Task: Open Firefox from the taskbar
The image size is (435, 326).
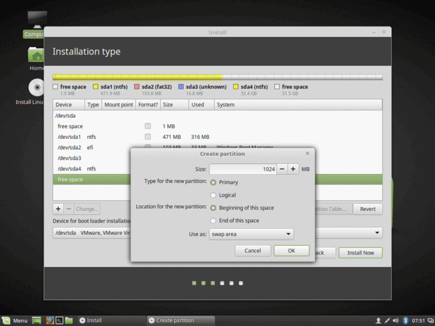Action: [x=50, y=320]
